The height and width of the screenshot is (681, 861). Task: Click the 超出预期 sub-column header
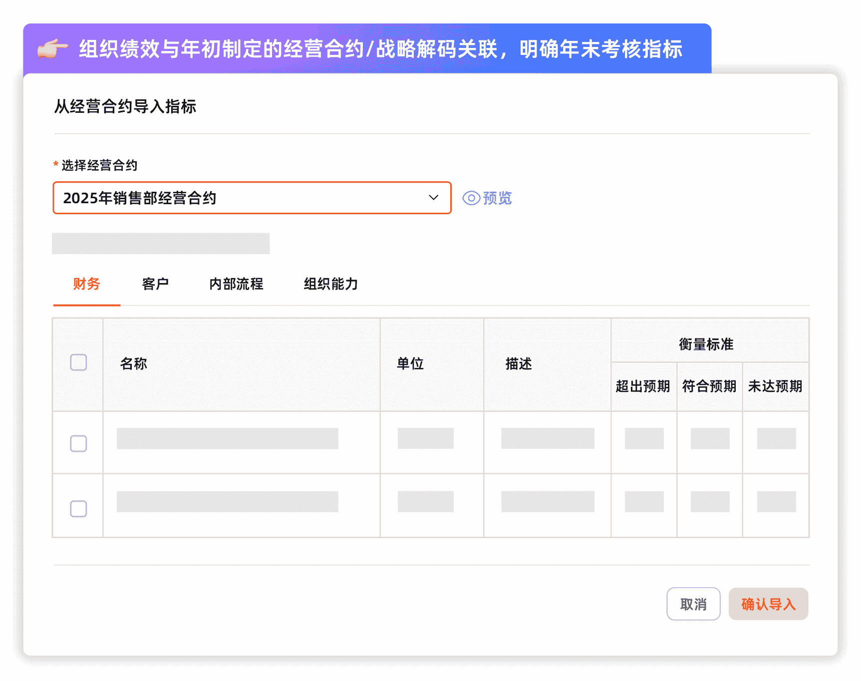click(x=643, y=386)
